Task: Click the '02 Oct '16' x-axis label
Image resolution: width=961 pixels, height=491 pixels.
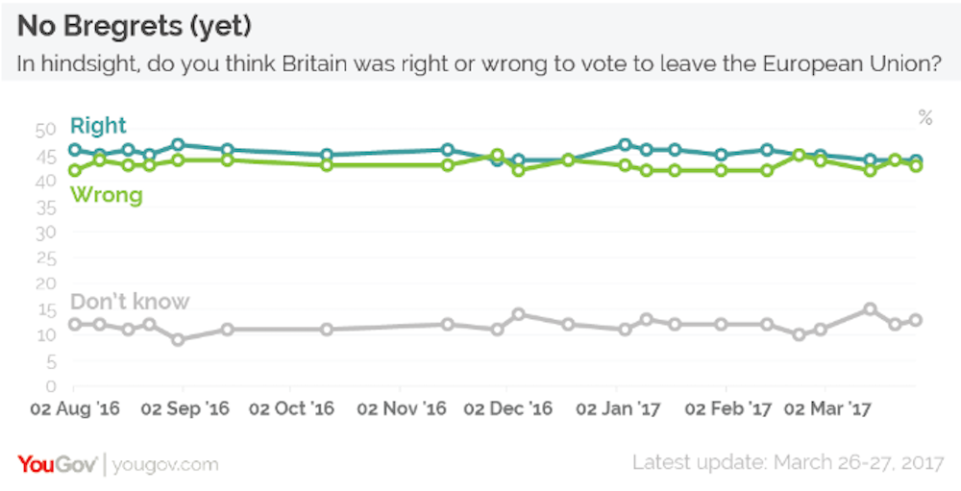Action: pos(292,409)
